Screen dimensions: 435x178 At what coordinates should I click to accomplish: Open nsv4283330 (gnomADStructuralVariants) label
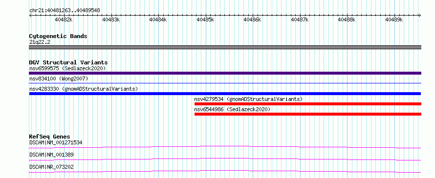(x=84, y=89)
